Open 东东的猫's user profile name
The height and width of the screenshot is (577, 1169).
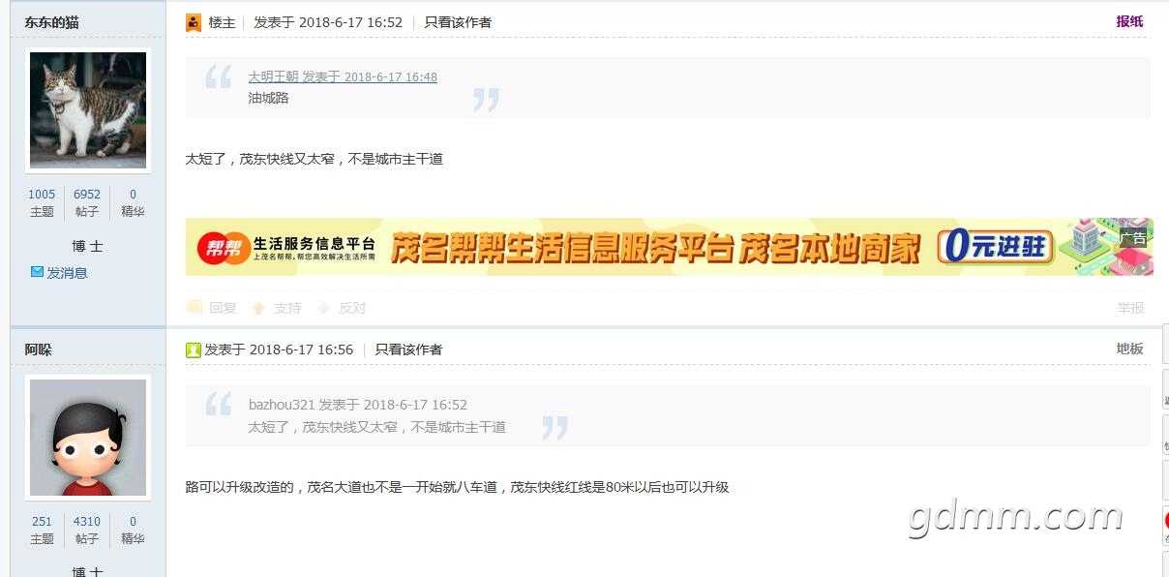(52, 22)
